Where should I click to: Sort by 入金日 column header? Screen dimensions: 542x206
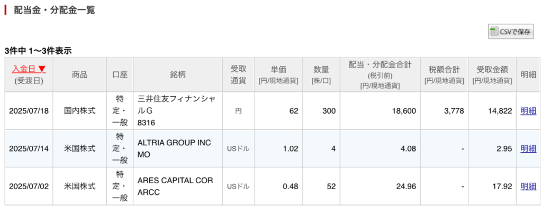click(x=29, y=69)
